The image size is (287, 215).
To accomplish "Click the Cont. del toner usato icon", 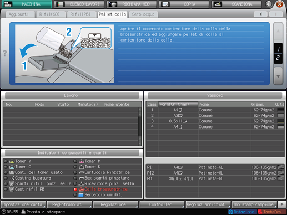I will [x=12, y=172].
